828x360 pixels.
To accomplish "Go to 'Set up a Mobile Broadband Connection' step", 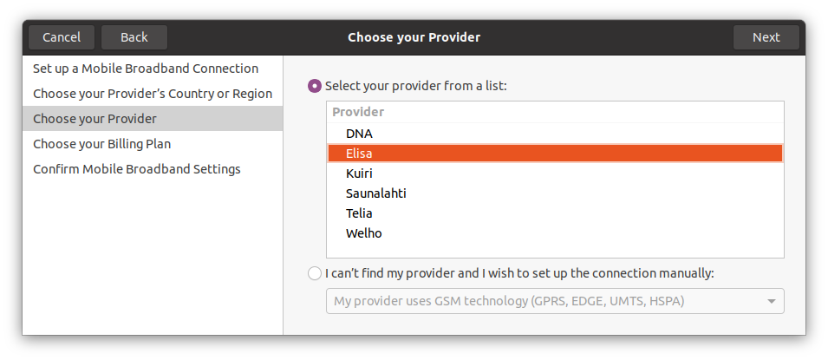I will [146, 69].
